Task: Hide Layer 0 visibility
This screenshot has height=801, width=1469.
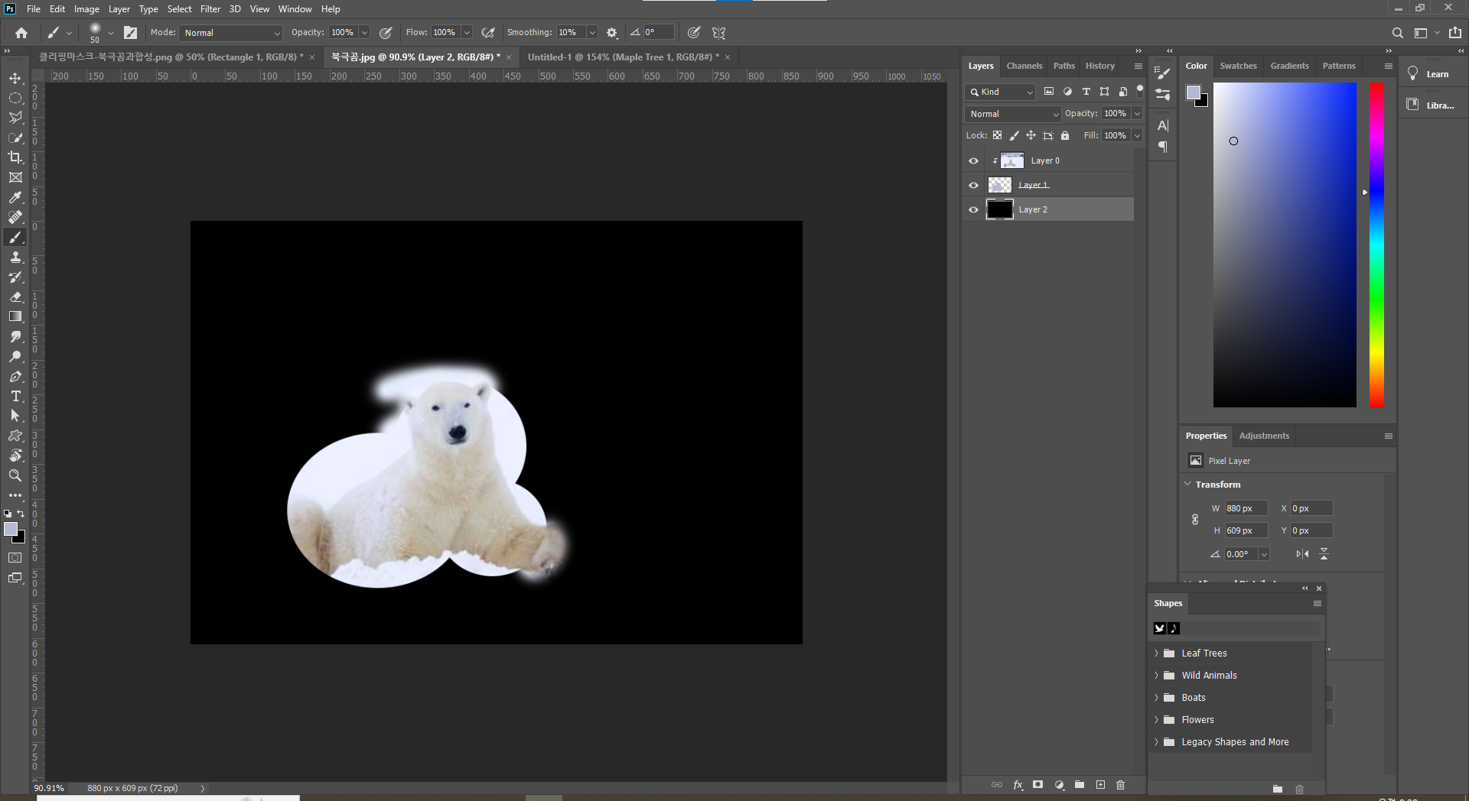Action: pos(973,161)
